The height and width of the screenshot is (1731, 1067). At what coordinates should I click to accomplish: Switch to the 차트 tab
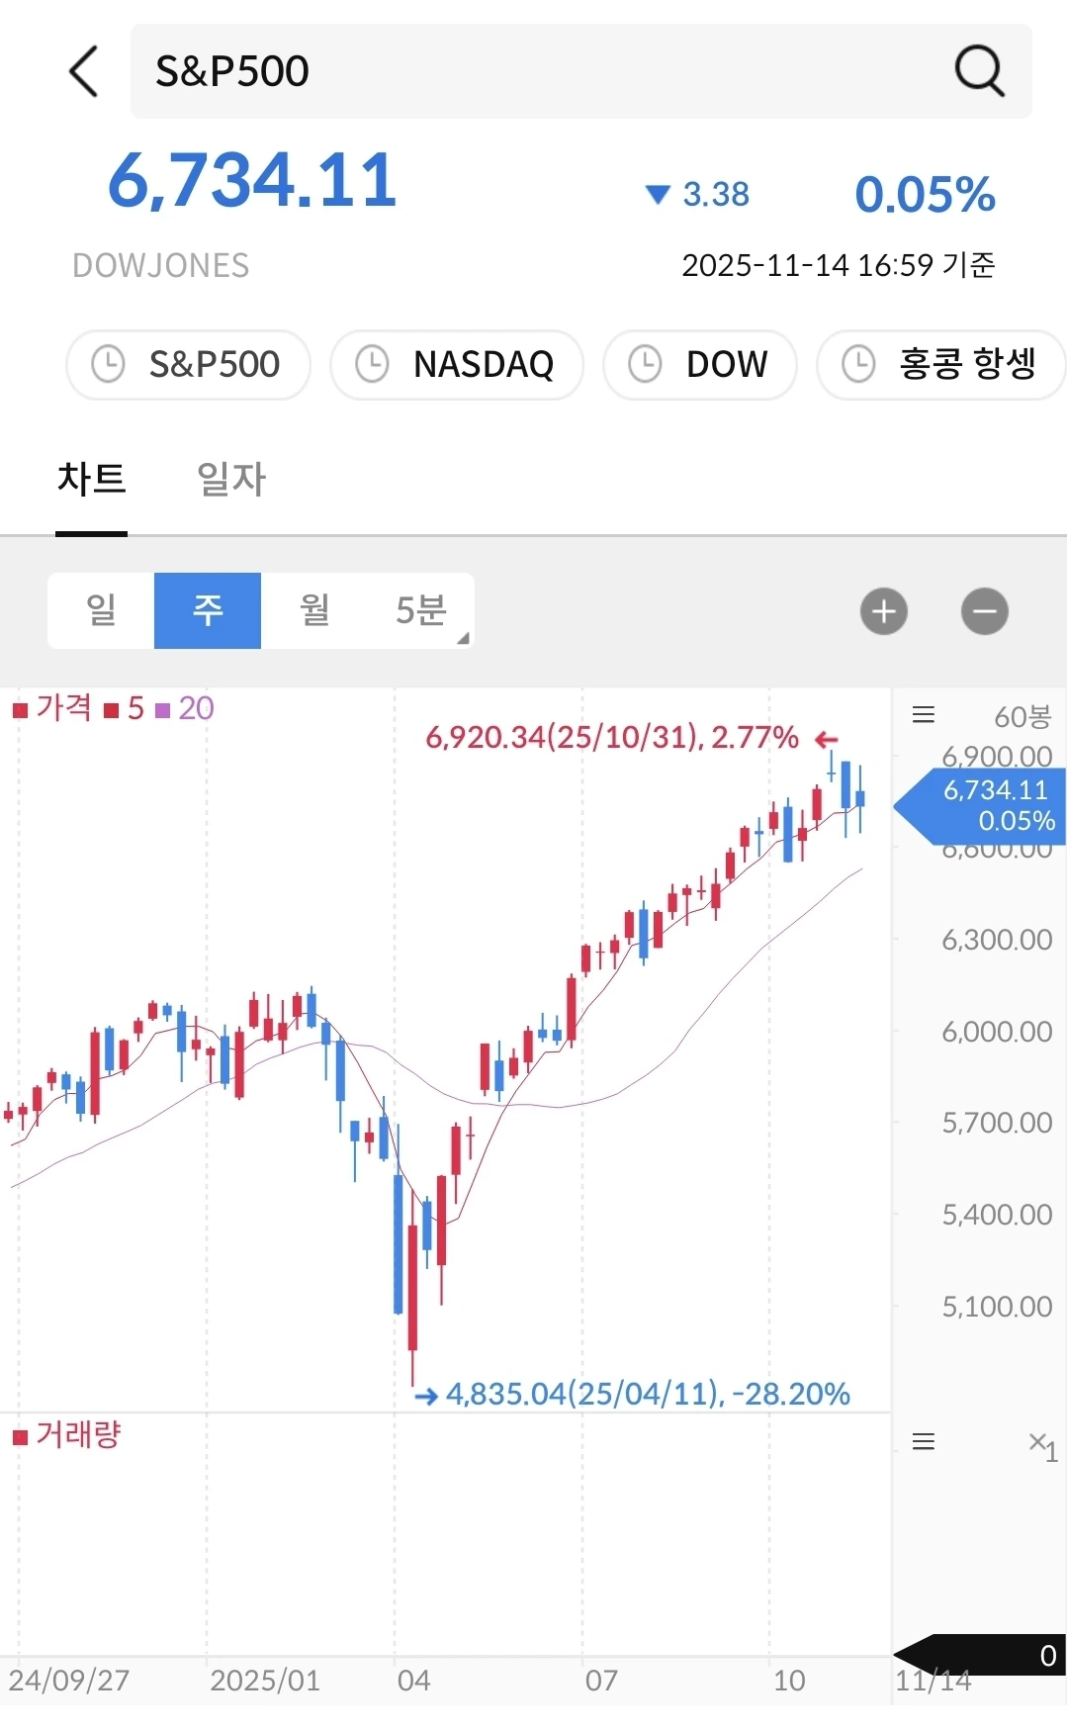(x=91, y=480)
